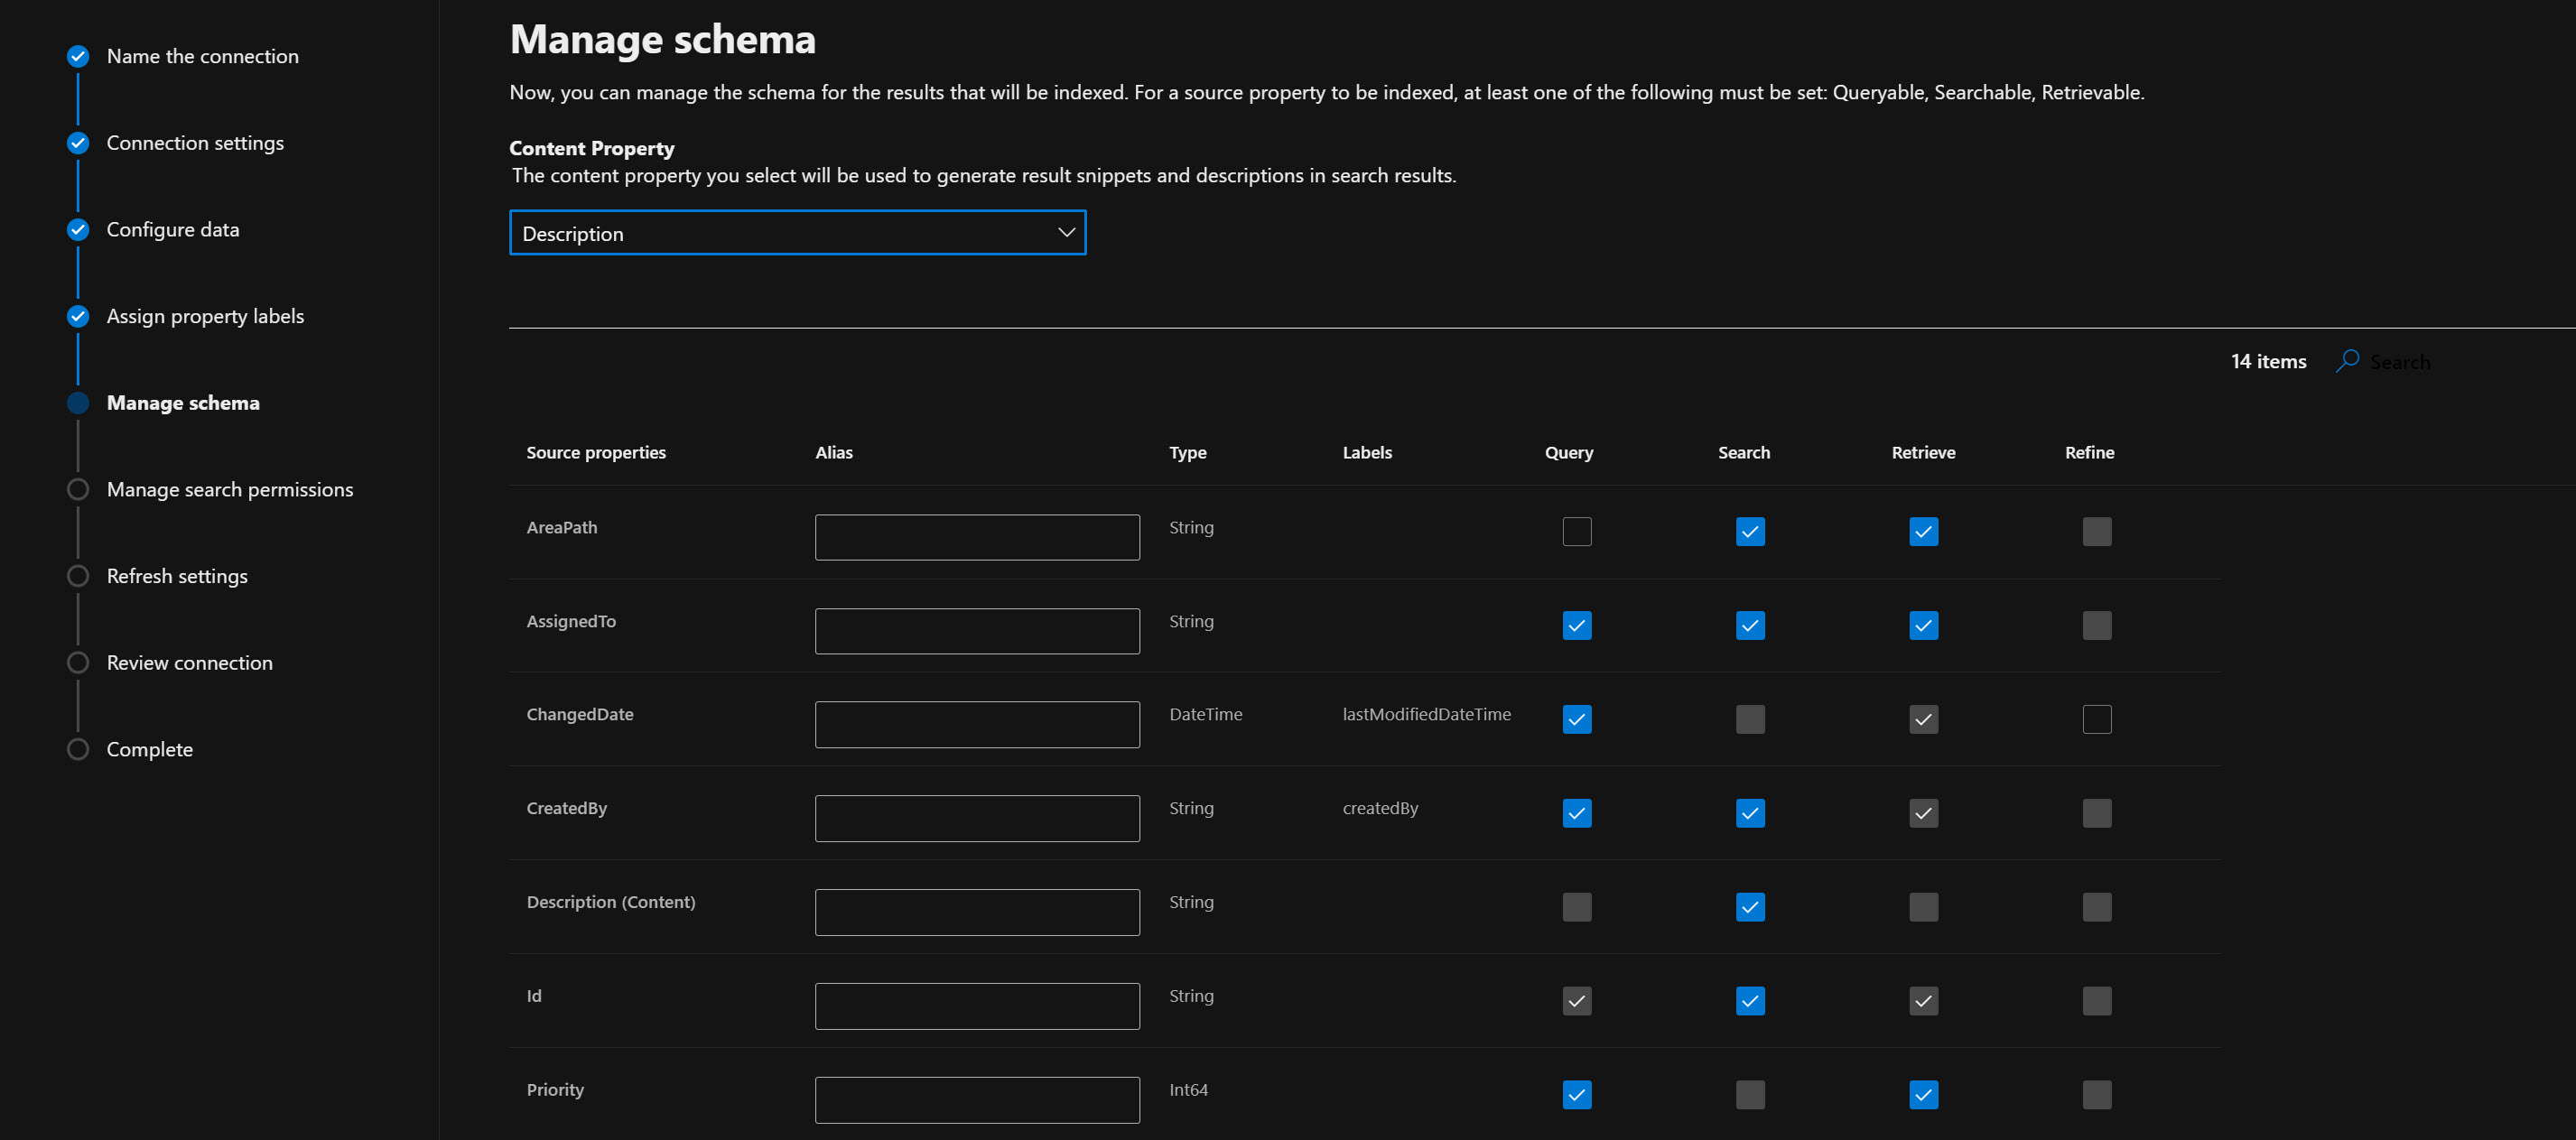Sort by Source properties column header

[x=595, y=452]
